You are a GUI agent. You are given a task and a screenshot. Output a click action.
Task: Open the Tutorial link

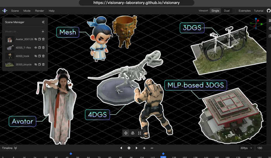[x=258, y=11]
